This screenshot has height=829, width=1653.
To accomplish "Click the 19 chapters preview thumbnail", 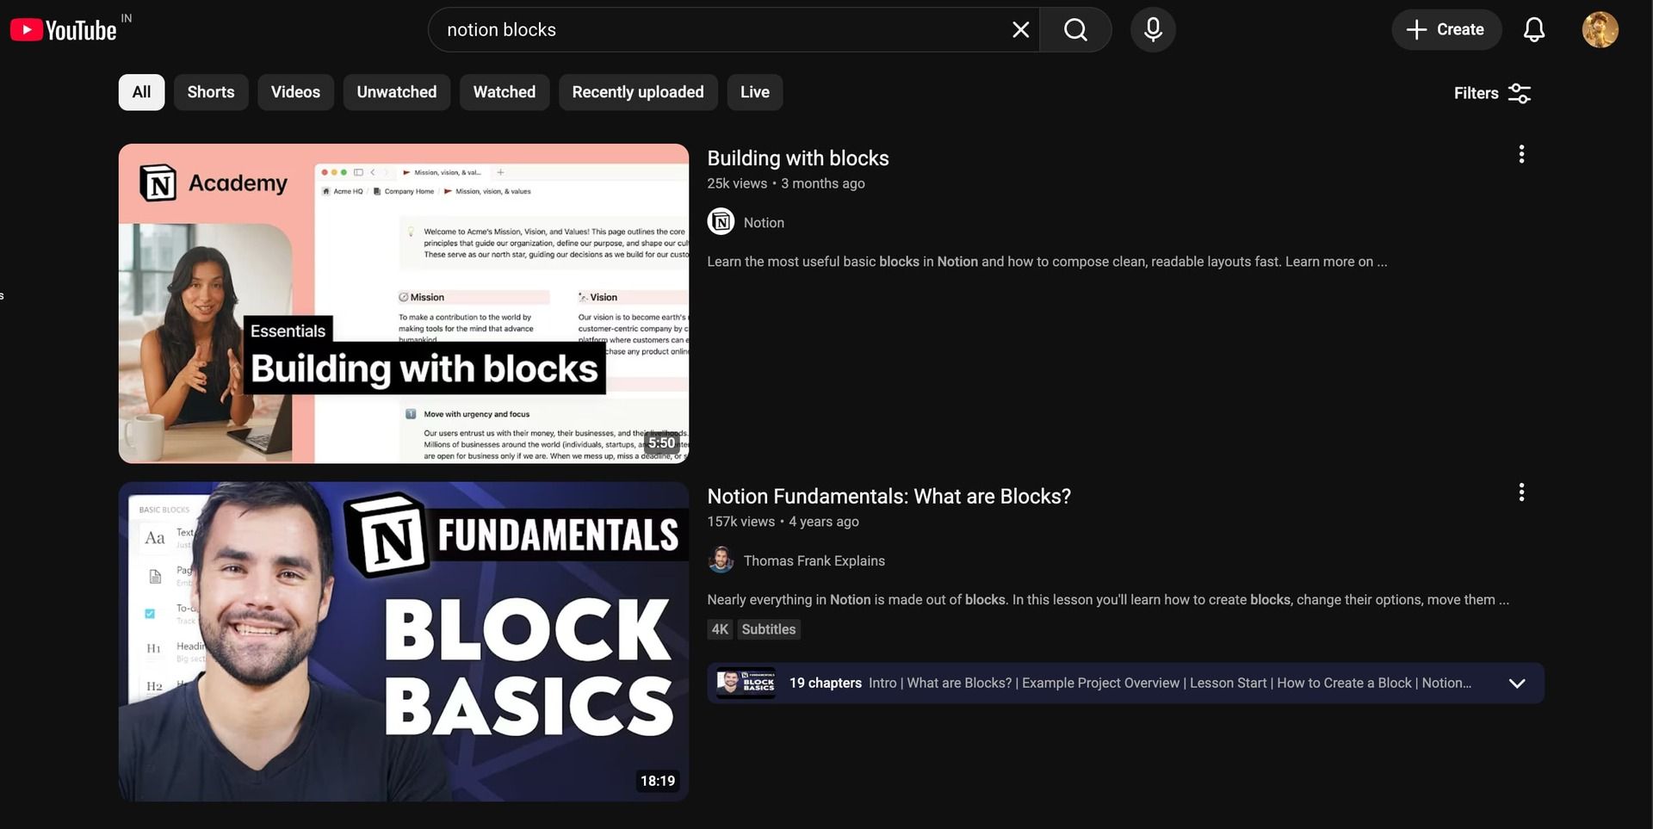I will click(746, 684).
